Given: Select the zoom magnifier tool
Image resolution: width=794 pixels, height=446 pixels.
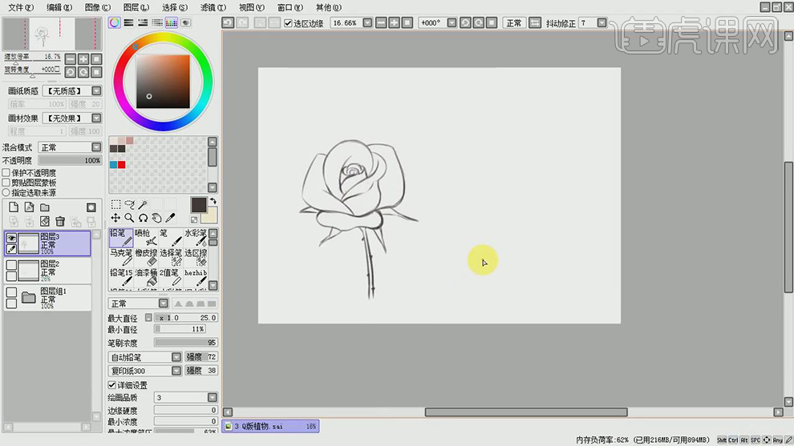Looking at the screenshot, I should [129, 218].
